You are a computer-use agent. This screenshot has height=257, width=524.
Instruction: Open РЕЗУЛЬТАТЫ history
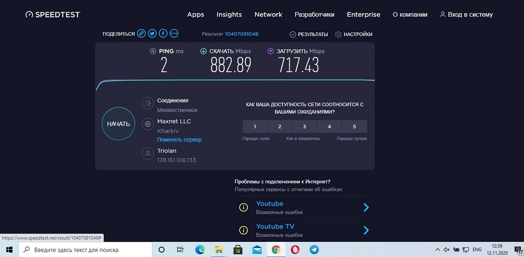coord(309,35)
